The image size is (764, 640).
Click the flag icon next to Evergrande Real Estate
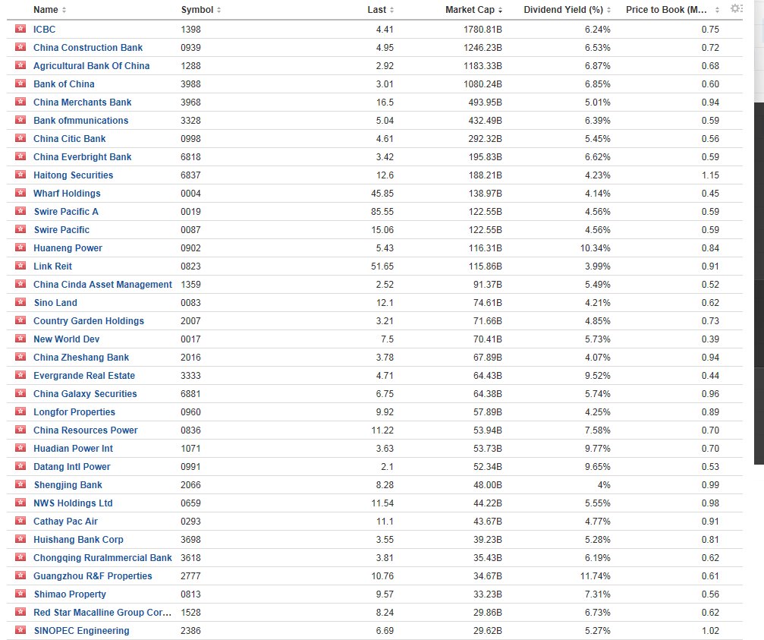[x=20, y=375]
